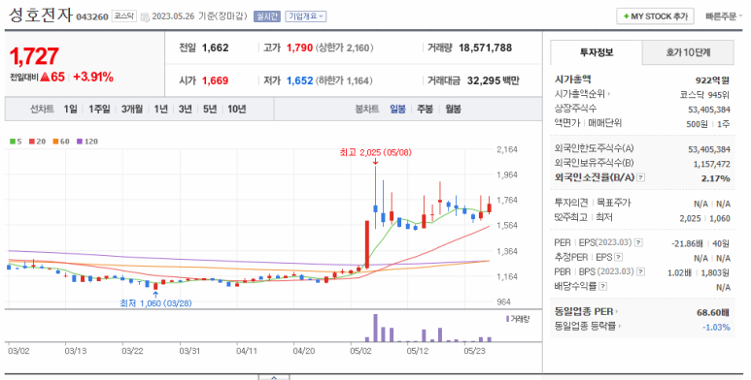Viewport: 751px width, 380px height.
Task: Expand the 기업개요 dropdown
Action: pos(306,16)
